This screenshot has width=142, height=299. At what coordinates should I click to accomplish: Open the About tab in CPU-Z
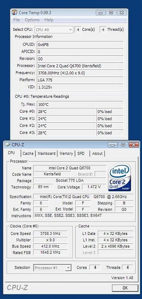pos(97,153)
